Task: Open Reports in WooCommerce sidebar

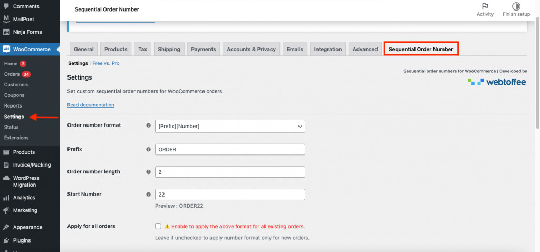Action: tap(13, 105)
